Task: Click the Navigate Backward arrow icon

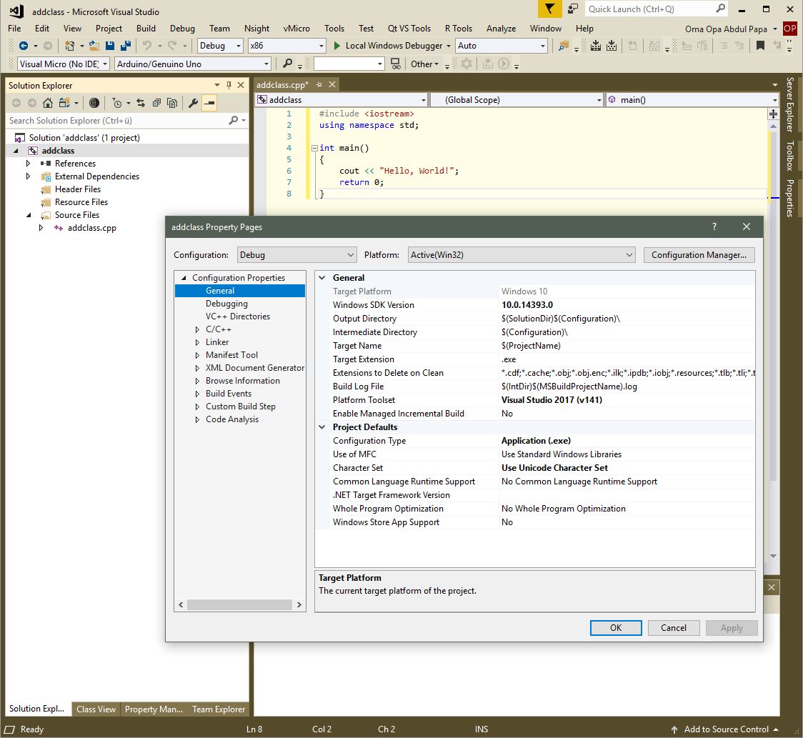Action: coord(24,46)
